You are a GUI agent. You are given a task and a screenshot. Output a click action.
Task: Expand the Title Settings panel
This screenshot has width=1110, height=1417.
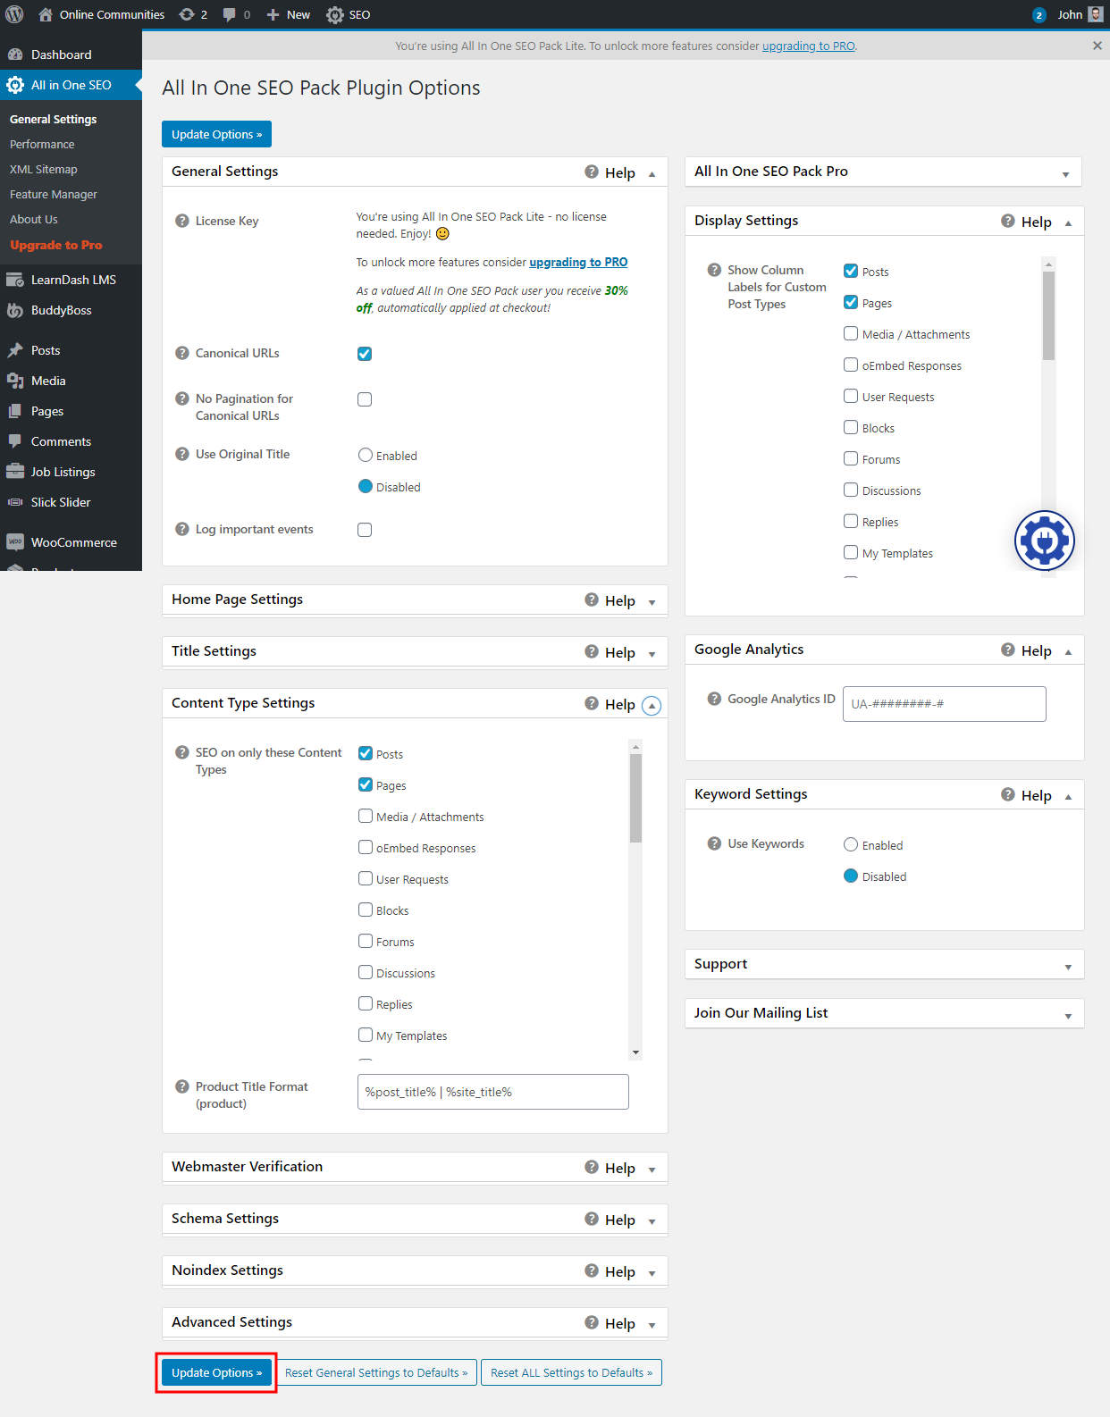pos(652,654)
